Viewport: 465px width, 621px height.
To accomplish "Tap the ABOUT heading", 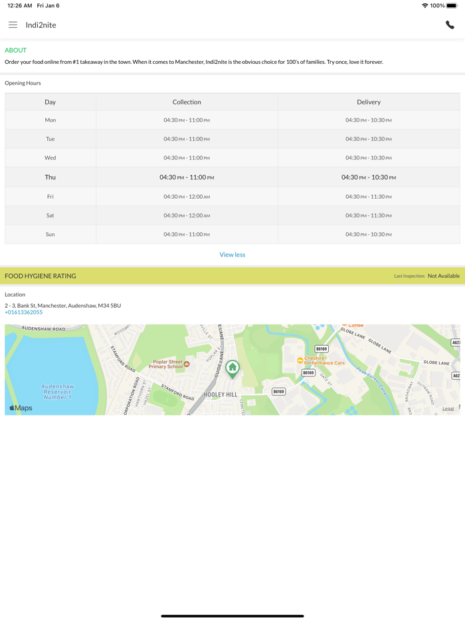I will tap(15, 51).
